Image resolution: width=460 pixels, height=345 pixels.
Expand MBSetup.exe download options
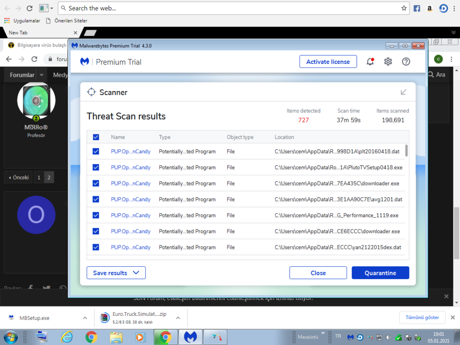[85, 318]
